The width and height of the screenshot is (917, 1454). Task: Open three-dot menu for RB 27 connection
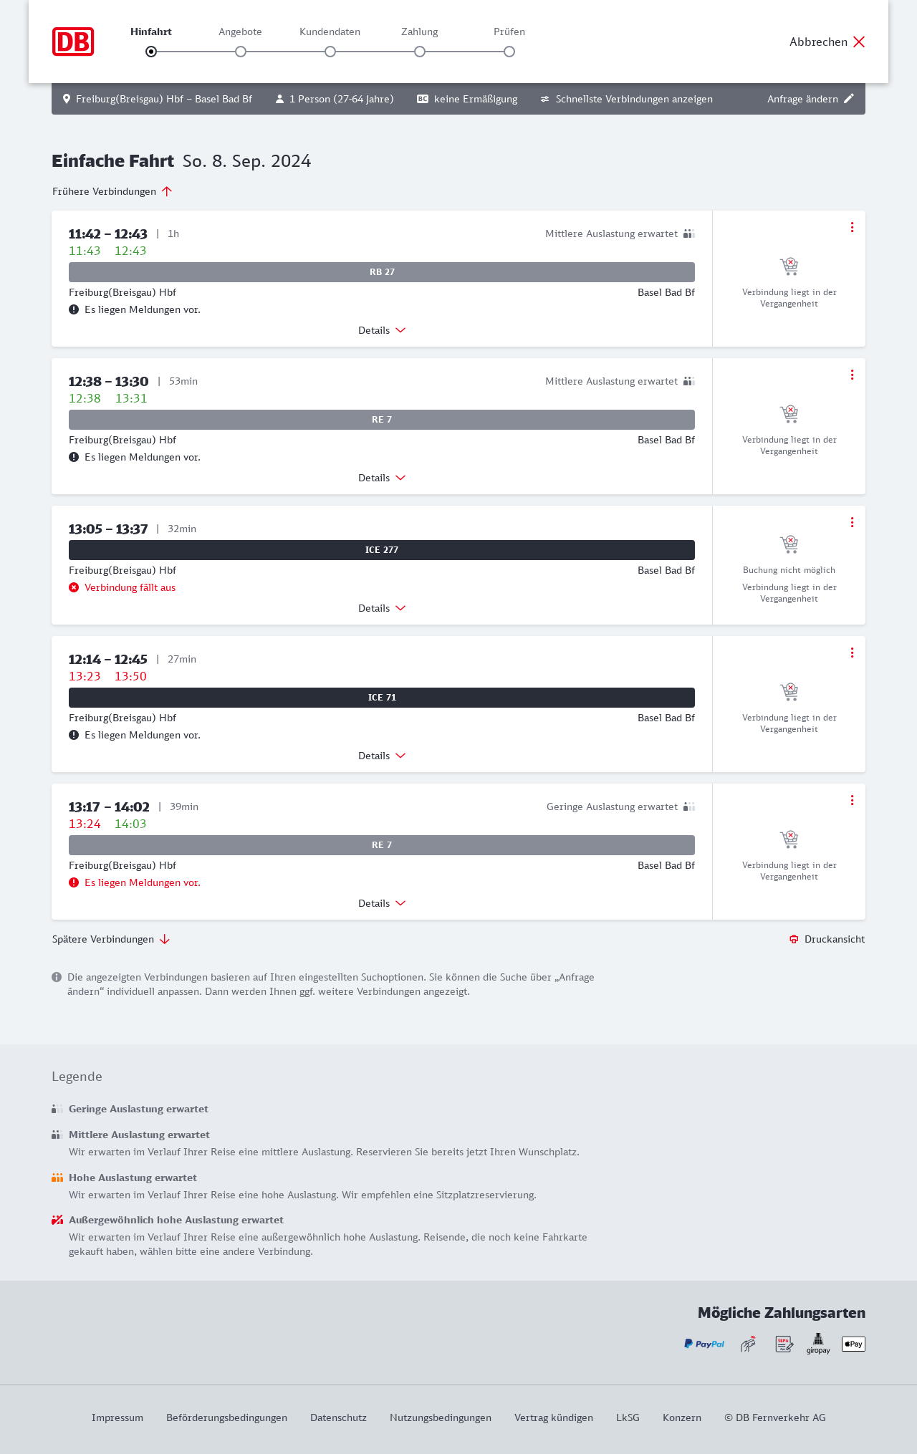852,227
